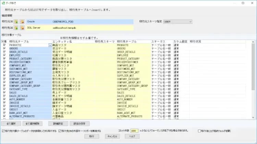Click the orange database icon beside 移行元DB
The width and height of the screenshot is (257, 144).
(x=22, y=22)
